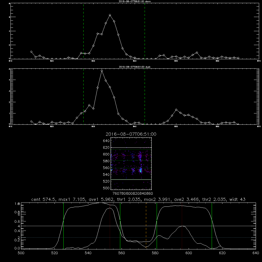262x262 pixels.
Task: Click the 620 label on bottom plot x-axis
Action: point(222,253)
